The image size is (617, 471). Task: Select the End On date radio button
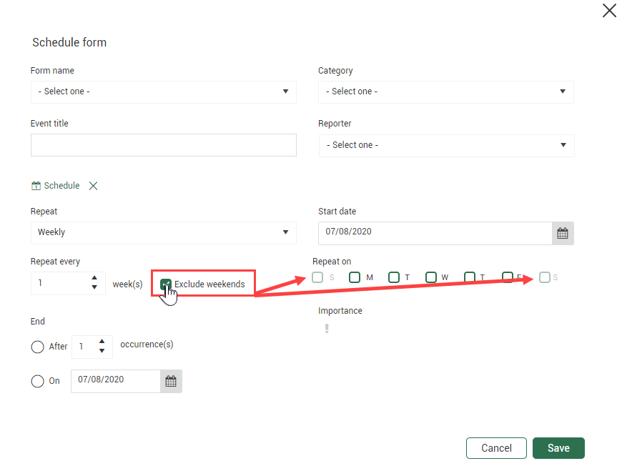[38, 381]
